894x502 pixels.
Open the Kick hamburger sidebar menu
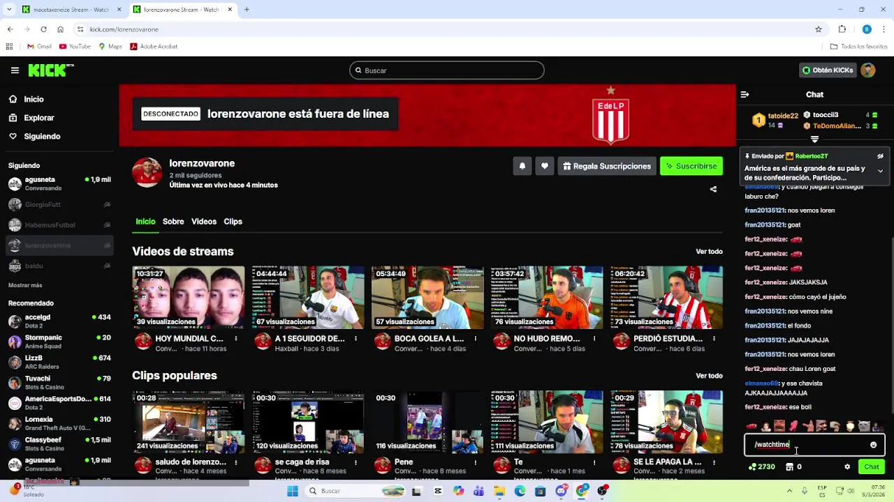pyautogui.click(x=15, y=70)
